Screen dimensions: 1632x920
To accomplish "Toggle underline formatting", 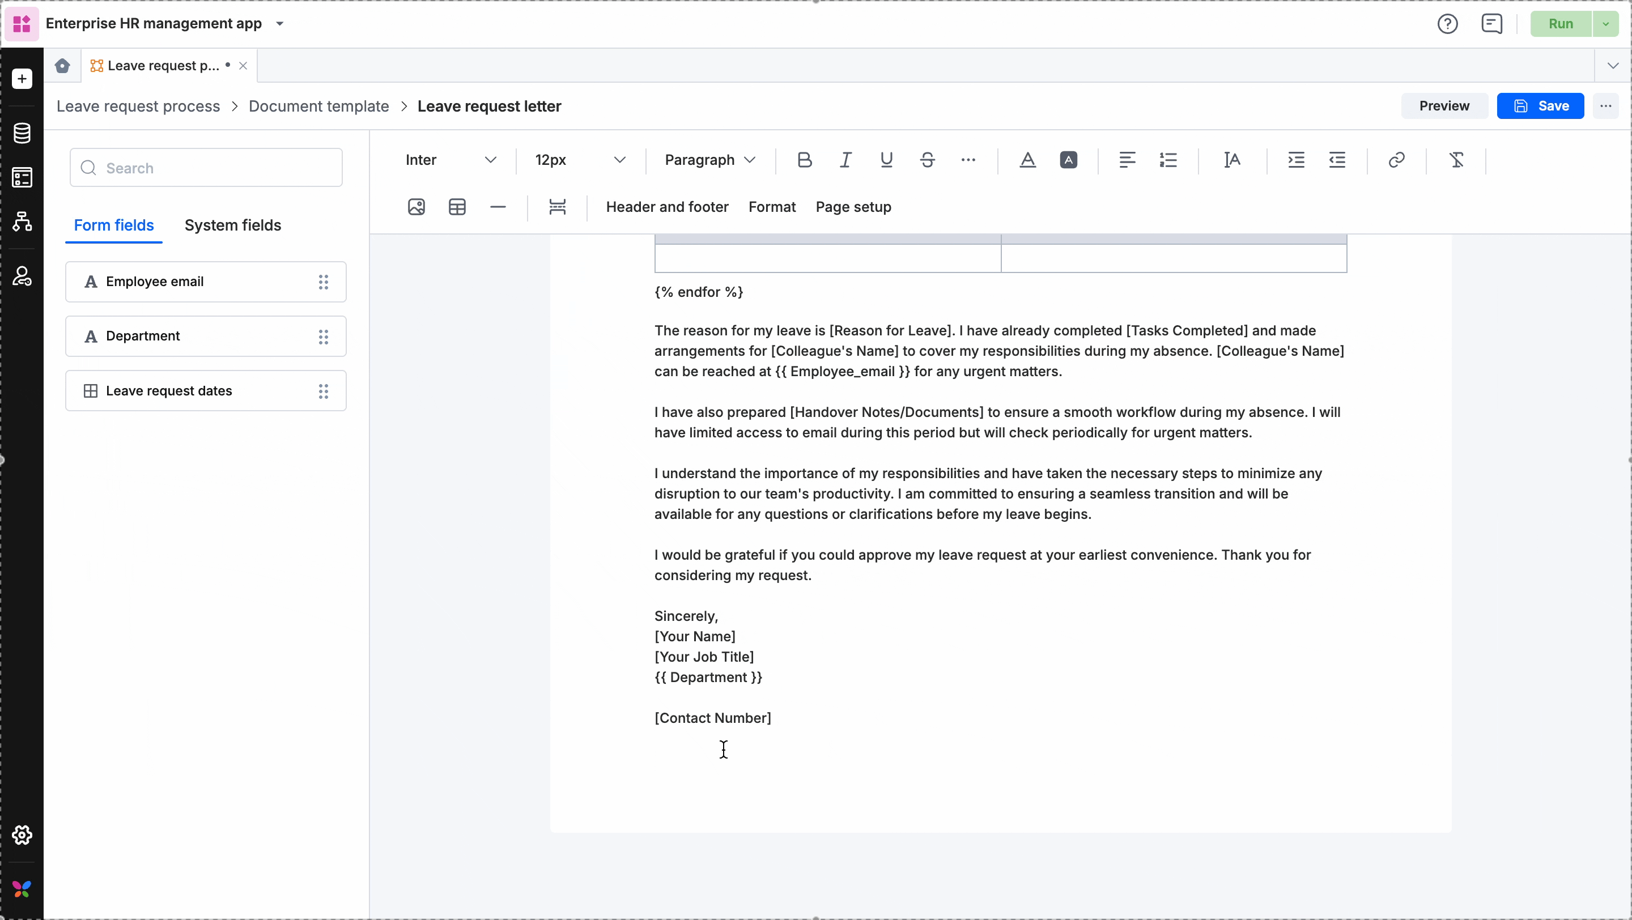I will click(x=886, y=160).
